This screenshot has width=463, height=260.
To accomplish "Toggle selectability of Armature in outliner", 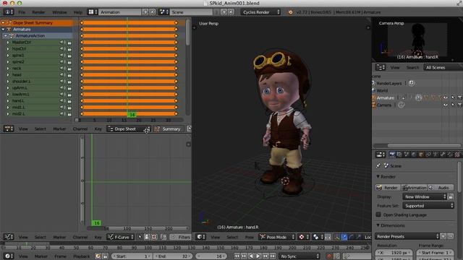I will tap(453, 97).
